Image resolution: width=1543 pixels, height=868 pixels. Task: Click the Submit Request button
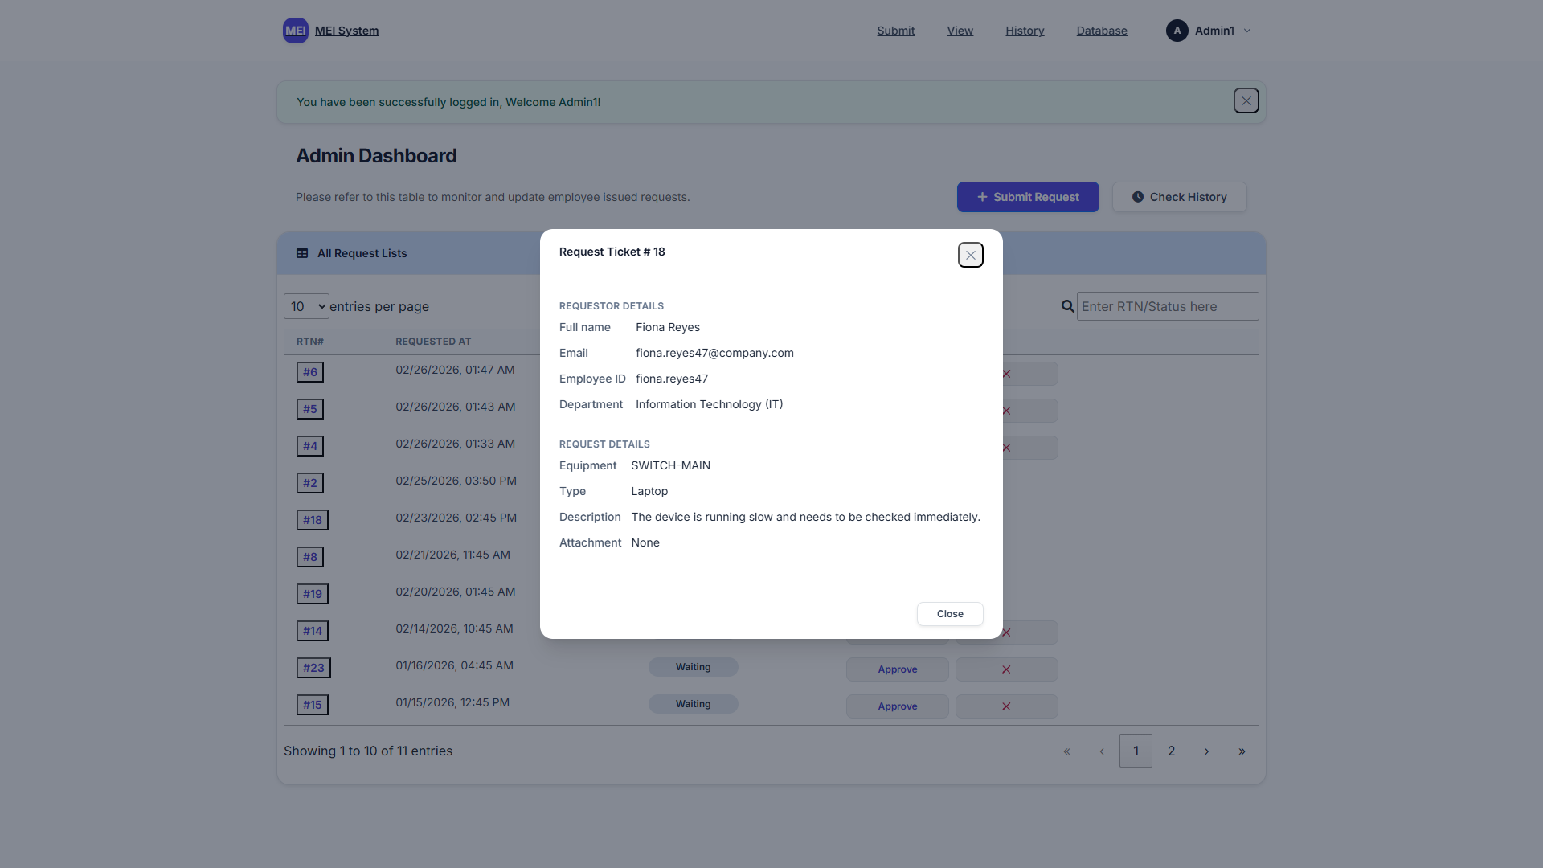pyautogui.click(x=1027, y=197)
